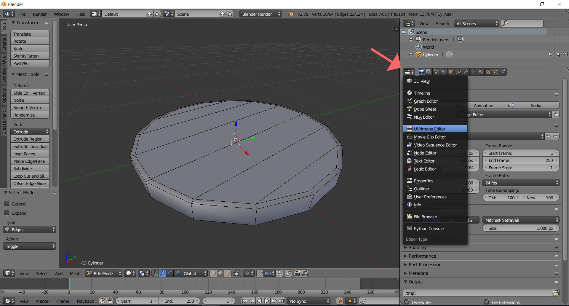The height and width of the screenshot is (306, 569).
Task: Toggle Cylinder selectability cursor icon
Action: pyautogui.click(x=558, y=54)
